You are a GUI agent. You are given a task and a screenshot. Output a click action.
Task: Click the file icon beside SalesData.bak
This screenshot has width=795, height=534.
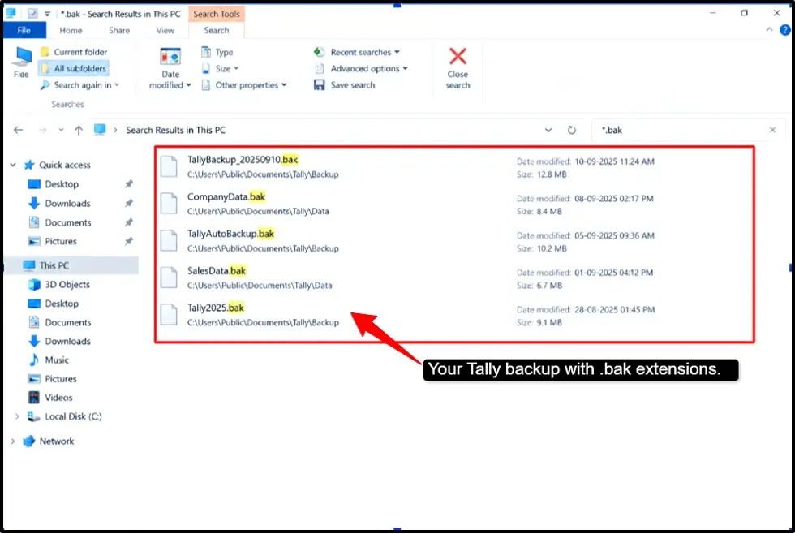click(169, 278)
